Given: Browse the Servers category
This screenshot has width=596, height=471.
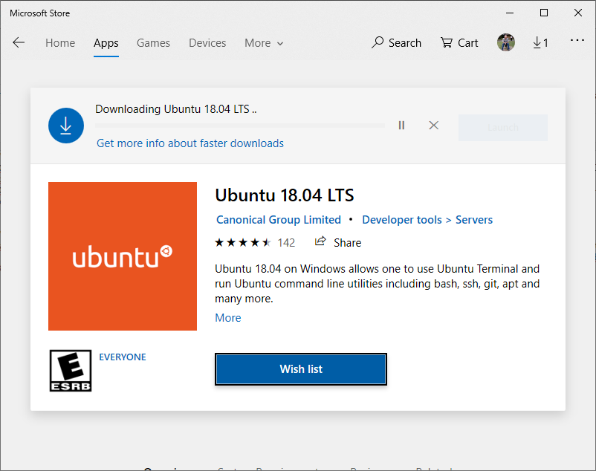Looking at the screenshot, I should (474, 219).
